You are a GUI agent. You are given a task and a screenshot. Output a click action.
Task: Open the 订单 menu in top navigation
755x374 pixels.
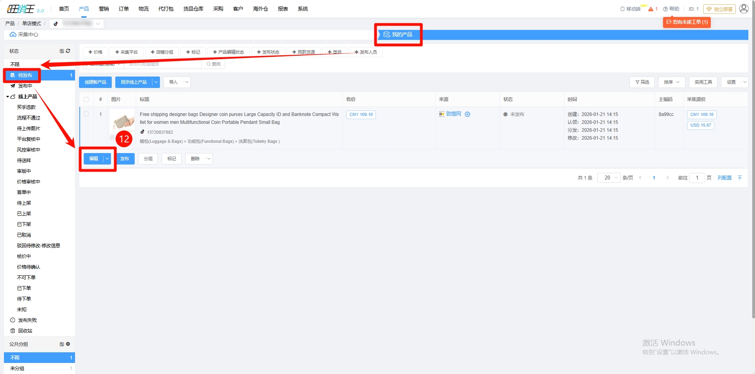(x=124, y=9)
